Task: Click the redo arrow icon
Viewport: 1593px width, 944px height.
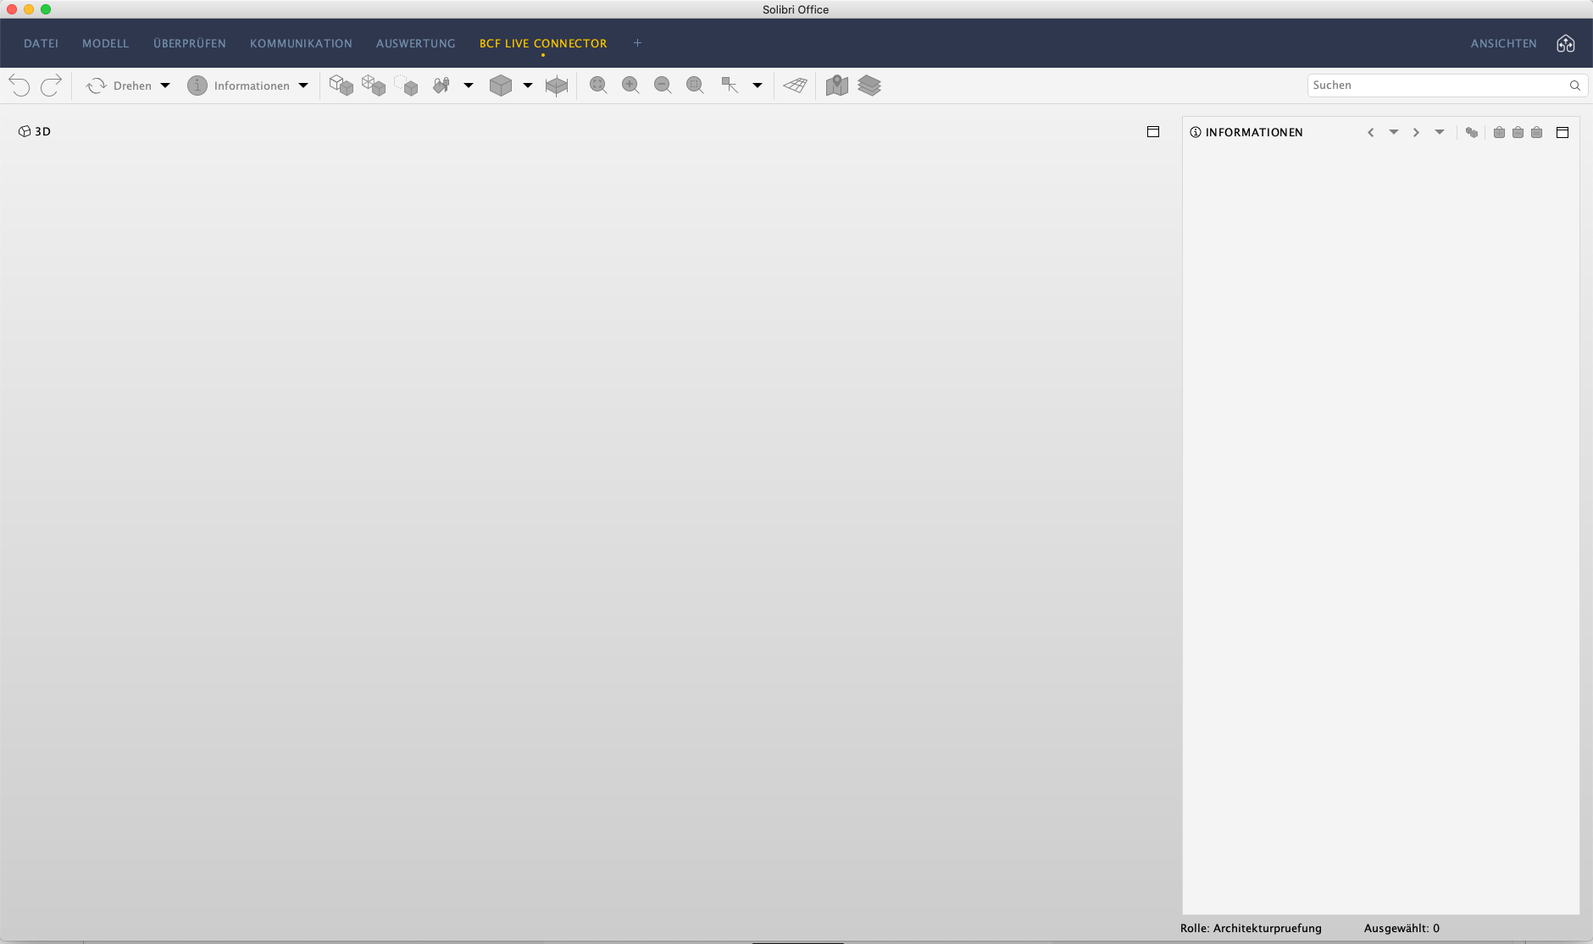Action: (x=51, y=86)
